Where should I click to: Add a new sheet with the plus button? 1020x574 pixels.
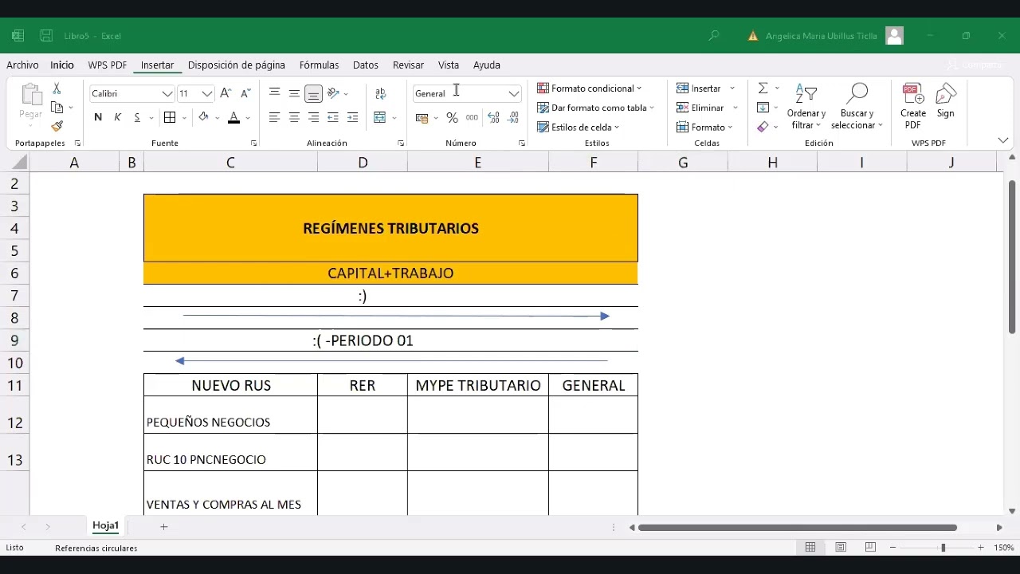pyautogui.click(x=163, y=526)
